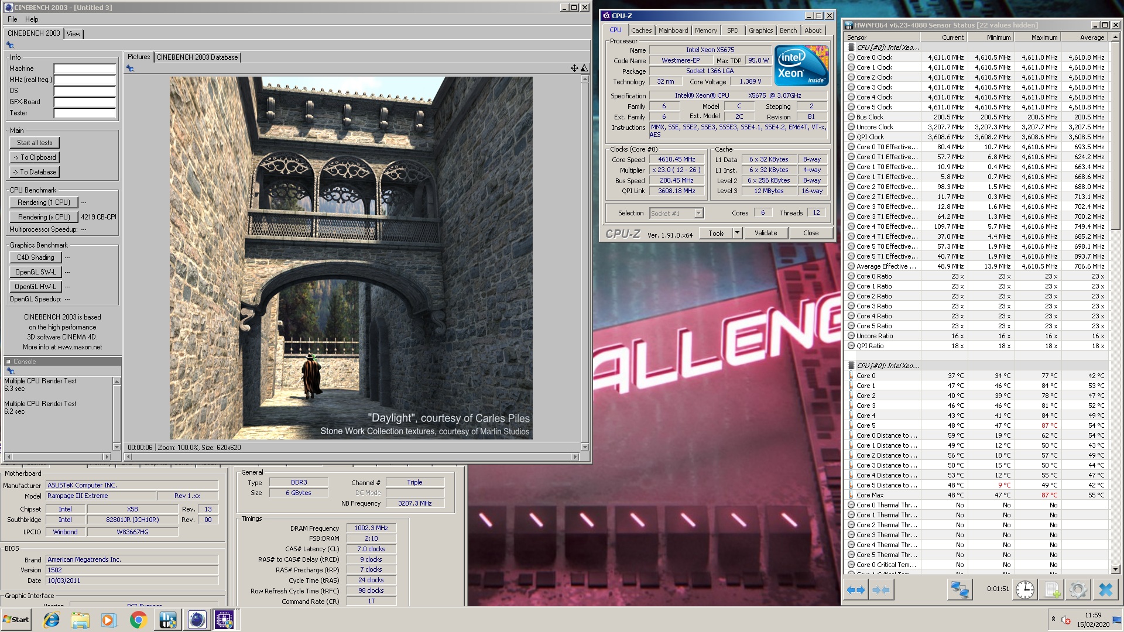This screenshot has width=1124, height=632.
Task: Click the Intel Xeon inside logo
Action: (801, 66)
